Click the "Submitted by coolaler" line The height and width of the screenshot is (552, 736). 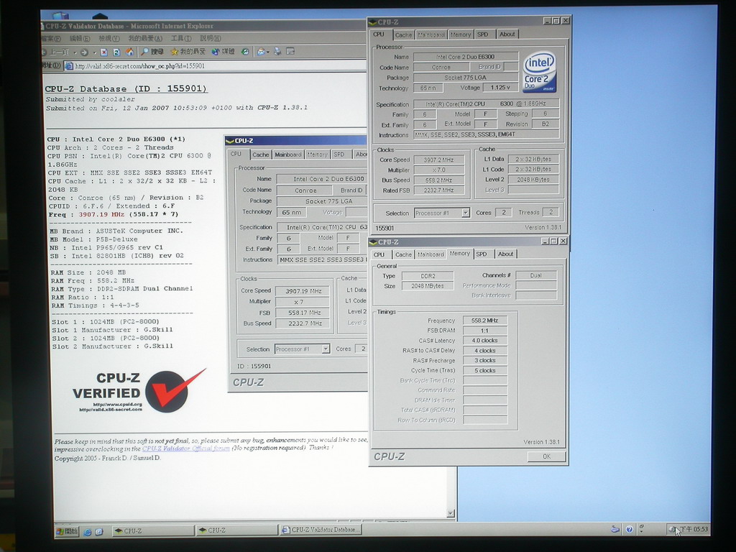[x=90, y=99]
